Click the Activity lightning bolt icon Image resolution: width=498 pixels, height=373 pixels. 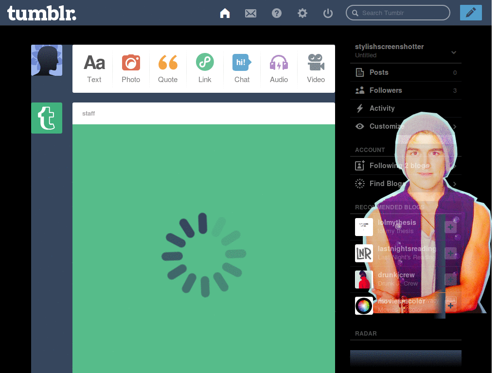point(359,108)
